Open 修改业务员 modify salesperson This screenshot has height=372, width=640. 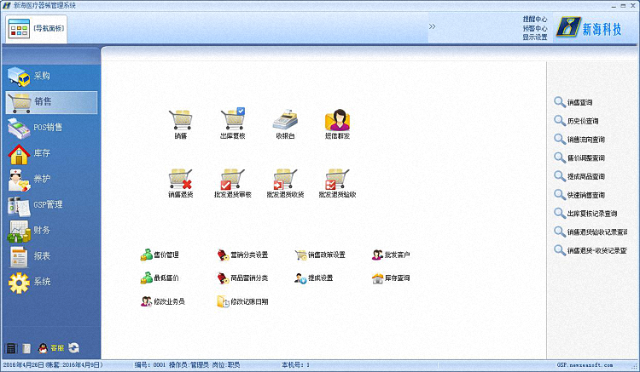coord(163,301)
